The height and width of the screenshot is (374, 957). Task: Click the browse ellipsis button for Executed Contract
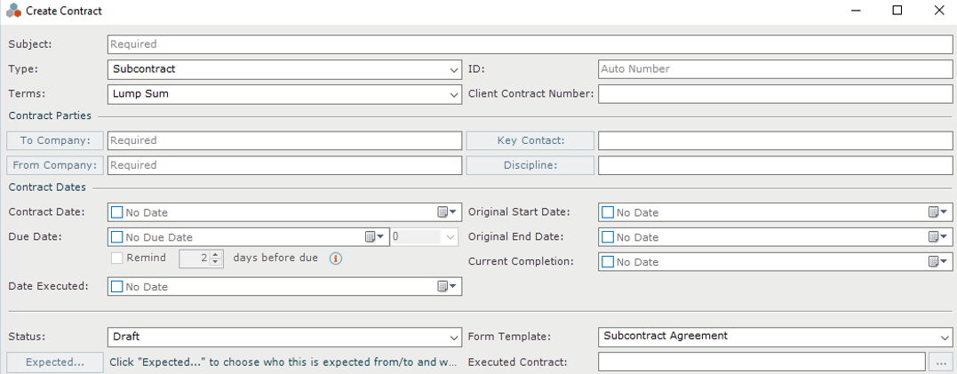pyautogui.click(x=940, y=362)
